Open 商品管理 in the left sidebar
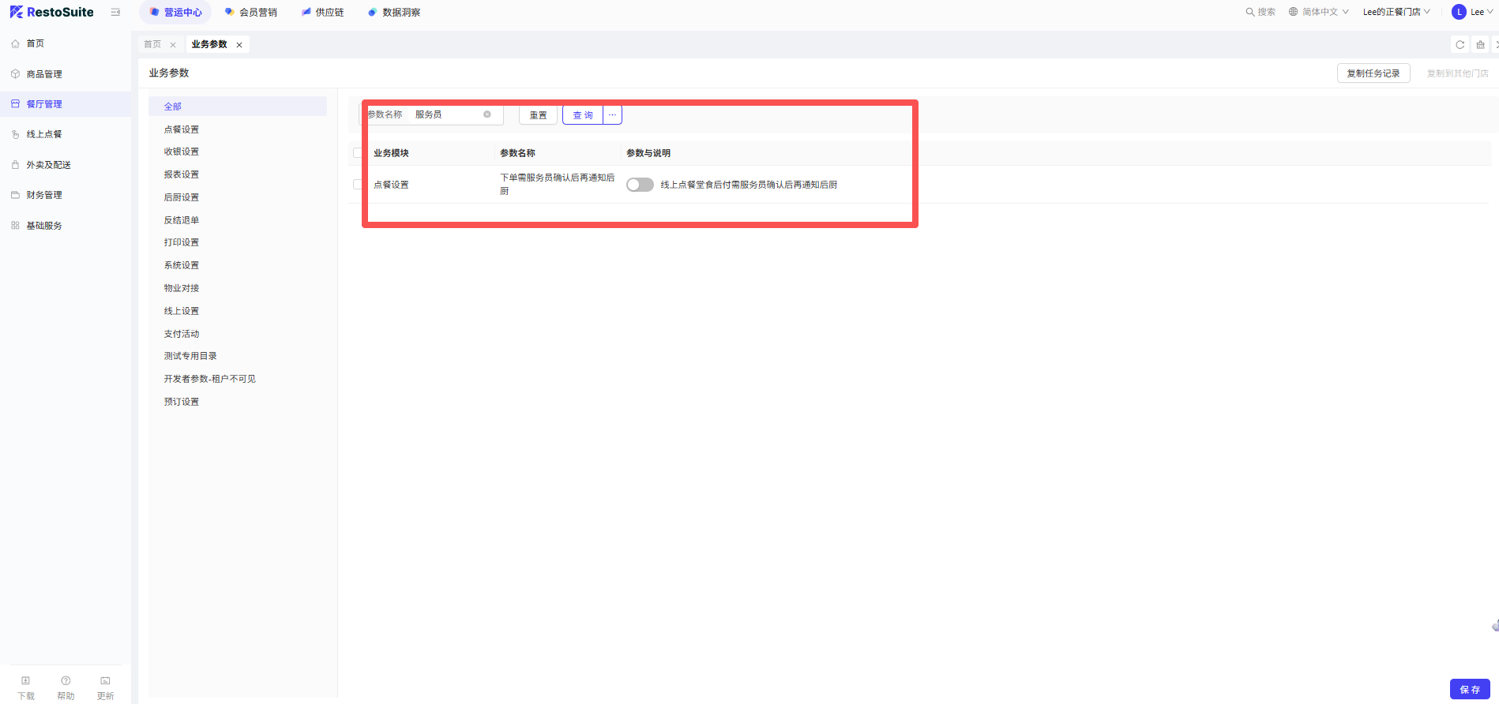The image size is (1499, 704). pyautogui.click(x=44, y=74)
